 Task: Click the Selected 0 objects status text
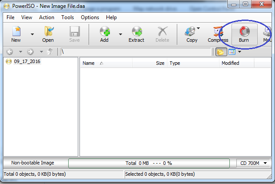point(160,174)
